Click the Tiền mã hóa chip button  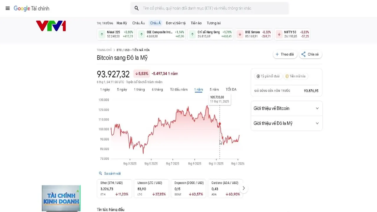pyautogui.click(x=295, y=76)
